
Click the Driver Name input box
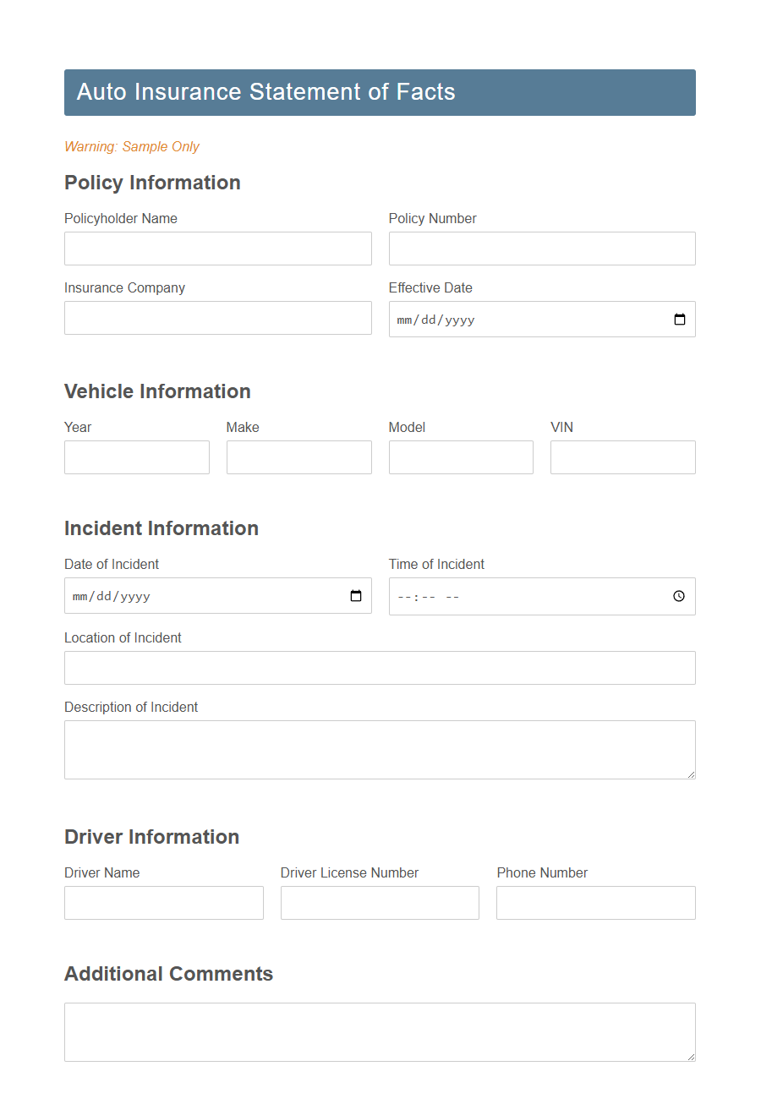coord(163,902)
